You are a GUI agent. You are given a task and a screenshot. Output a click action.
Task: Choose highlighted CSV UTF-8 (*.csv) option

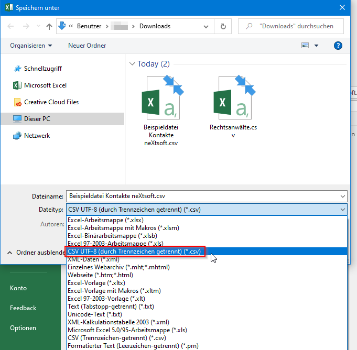[207, 251]
